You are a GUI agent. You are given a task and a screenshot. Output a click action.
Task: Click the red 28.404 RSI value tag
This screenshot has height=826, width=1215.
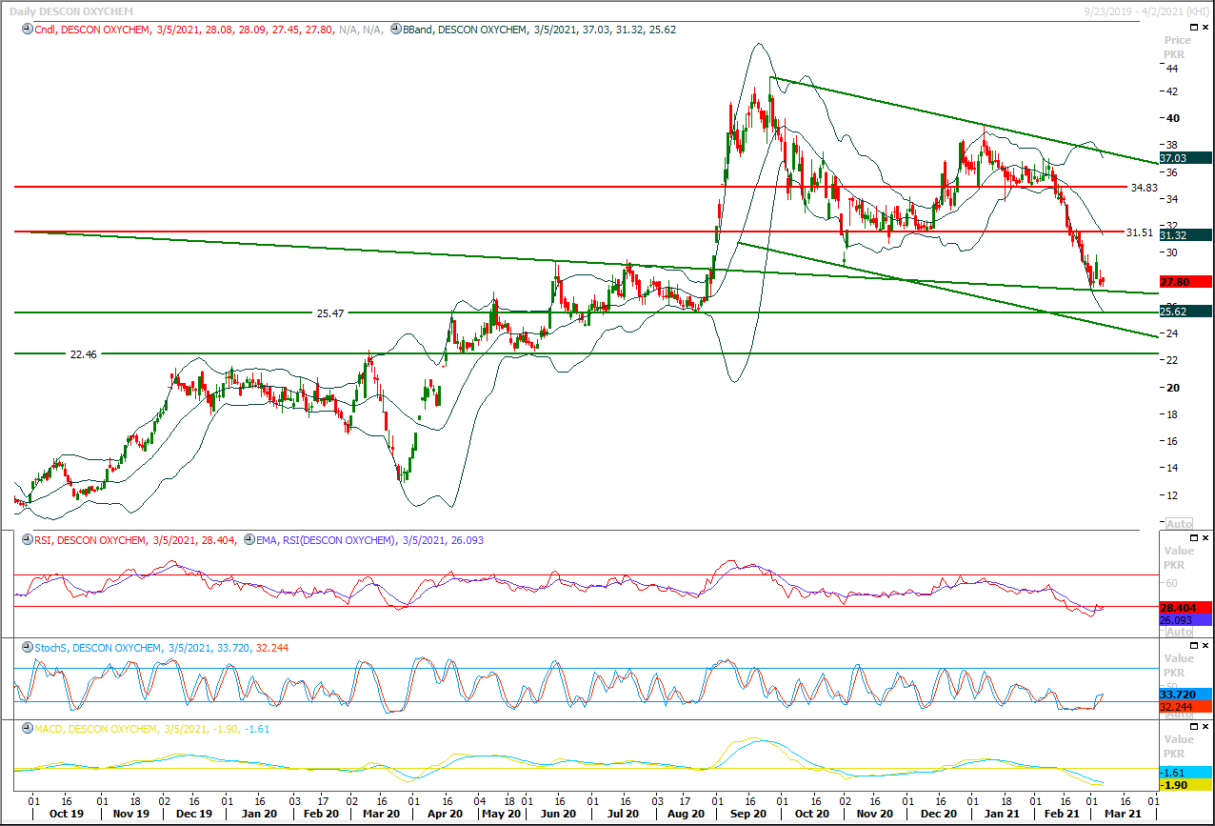[1185, 607]
